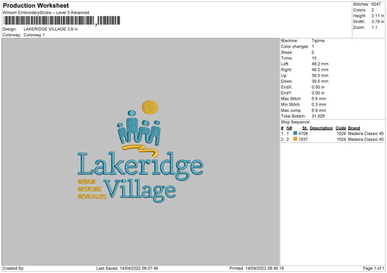Click the Machine value Tajima
387x273 pixels.
tap(318, 41)
